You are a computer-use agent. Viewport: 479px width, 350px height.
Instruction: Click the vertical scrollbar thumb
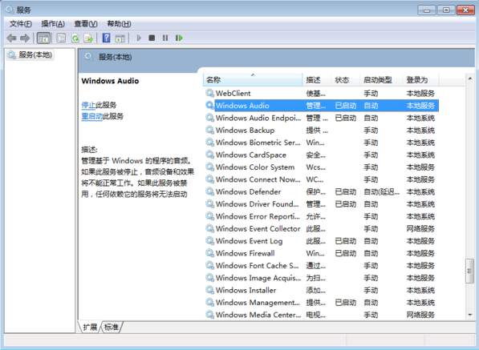coord(470,271)
